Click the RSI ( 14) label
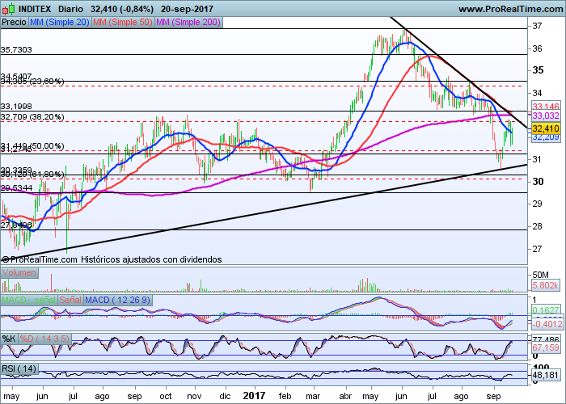 [x=19, y=368]
